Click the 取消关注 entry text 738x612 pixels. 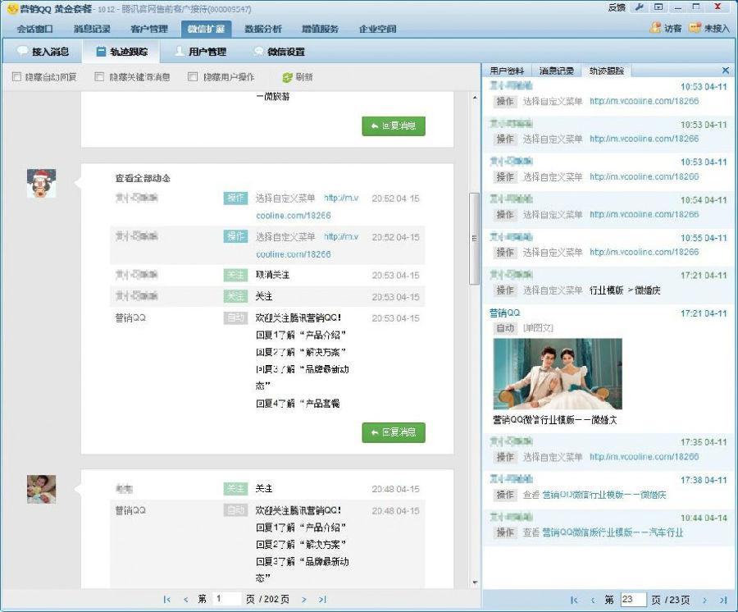[272, 275]
